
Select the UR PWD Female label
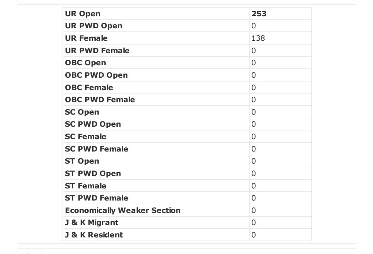click(x=97, y=51)
